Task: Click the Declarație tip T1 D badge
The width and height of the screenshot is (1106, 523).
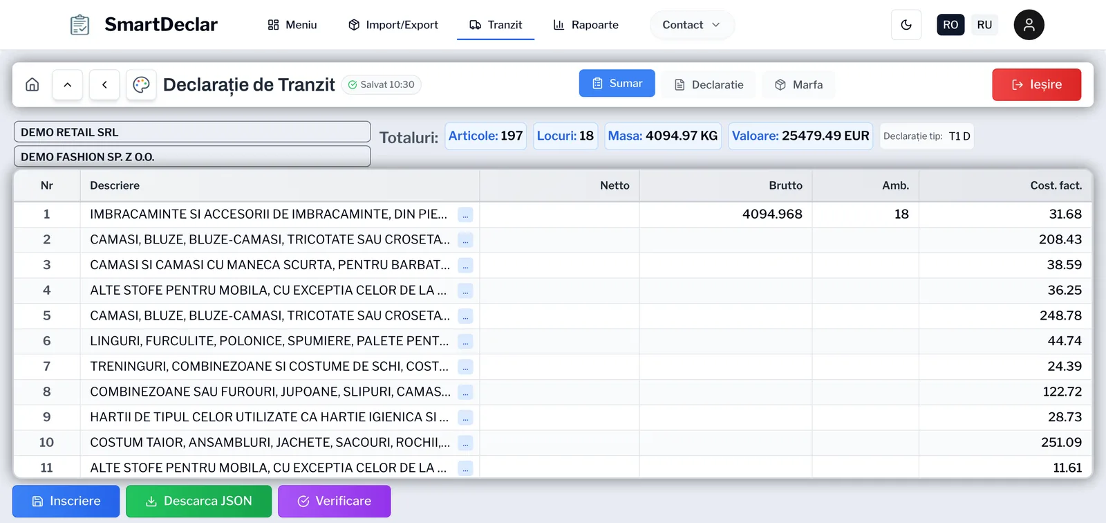Action: 926,136
